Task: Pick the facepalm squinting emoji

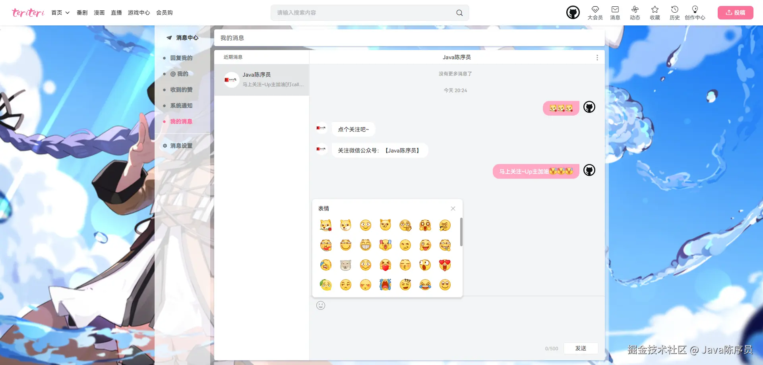Action: (445, 225)
